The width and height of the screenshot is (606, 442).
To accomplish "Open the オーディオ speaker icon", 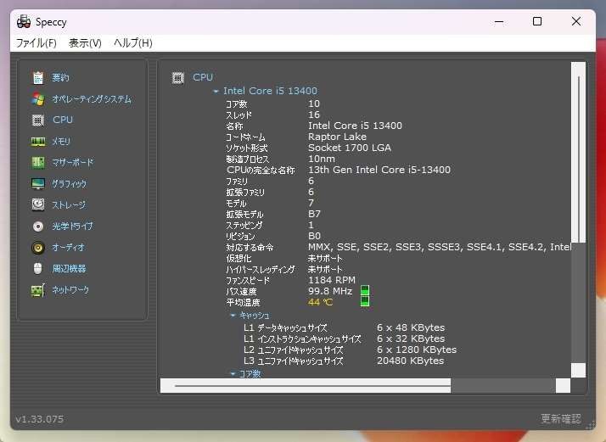I will 38,248.
